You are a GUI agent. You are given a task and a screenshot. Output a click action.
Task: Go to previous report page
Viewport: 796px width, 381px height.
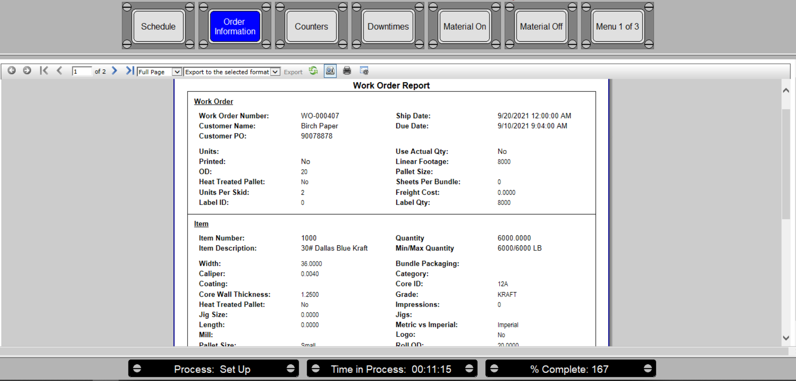pyautogui.click(x=60, y=71)
